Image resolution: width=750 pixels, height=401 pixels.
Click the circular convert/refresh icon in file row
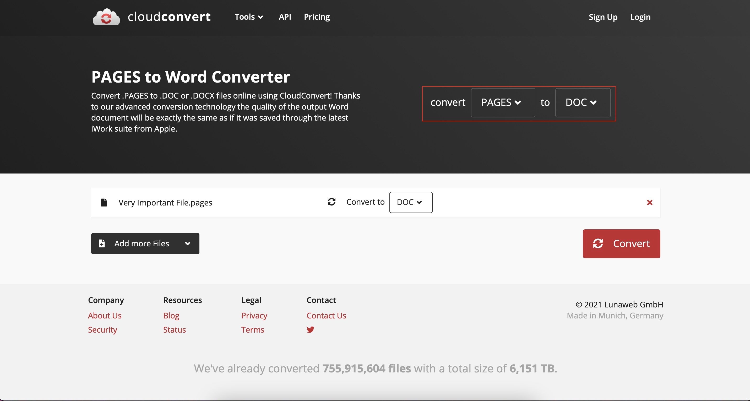(x=331, y=202)
